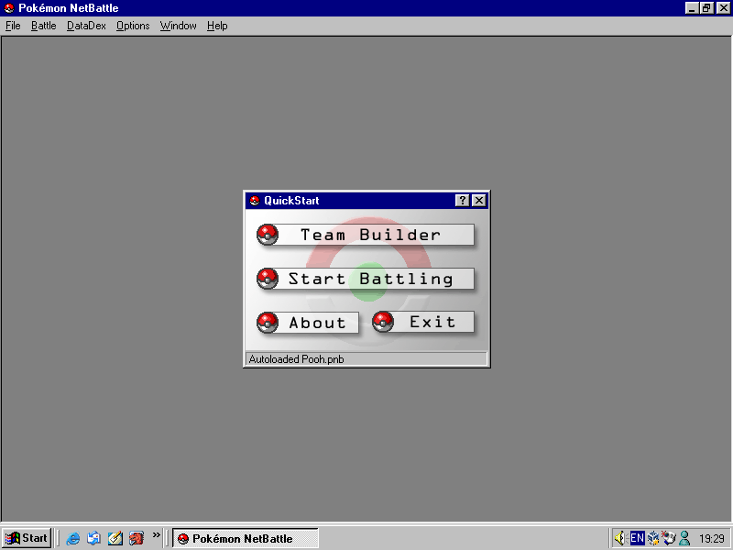The height and width of the screenshot is (550, 733).
Task: Open the Options menu
Action: [x=133, y=26]
